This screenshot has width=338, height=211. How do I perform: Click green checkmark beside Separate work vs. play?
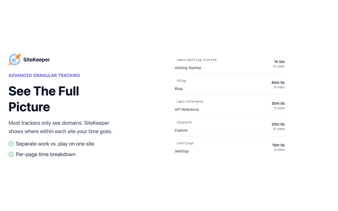(11, 144)
